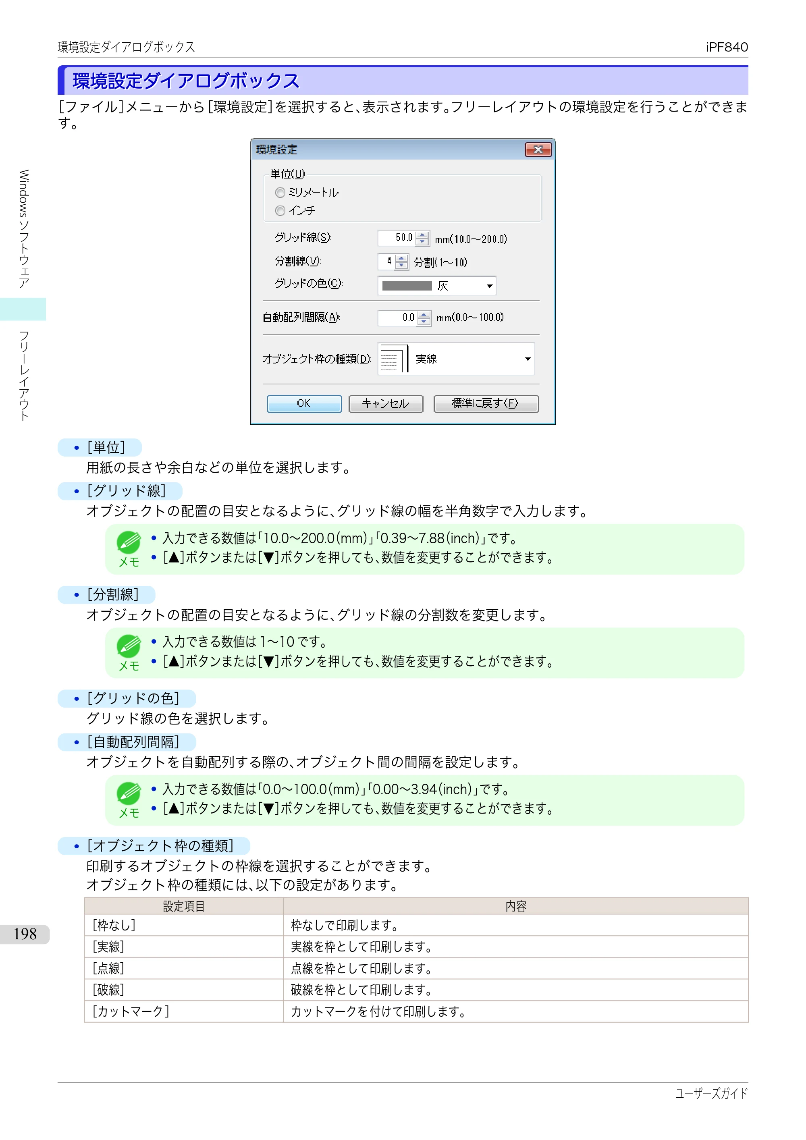Screen dimensions: 806x1140
Task: Click the [枠なし] table cell
Action: click(184, 926)
